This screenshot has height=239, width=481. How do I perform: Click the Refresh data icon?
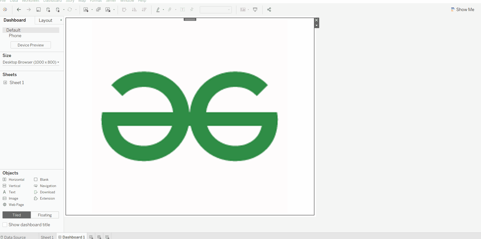coord(70,10)
